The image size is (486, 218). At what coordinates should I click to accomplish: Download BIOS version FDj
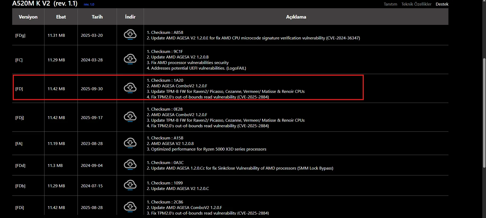pyautogui.click(x=130, y=117)
